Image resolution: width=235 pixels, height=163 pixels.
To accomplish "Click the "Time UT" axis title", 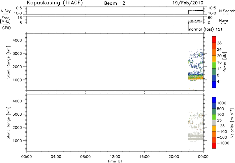I will tap(115, 161).
